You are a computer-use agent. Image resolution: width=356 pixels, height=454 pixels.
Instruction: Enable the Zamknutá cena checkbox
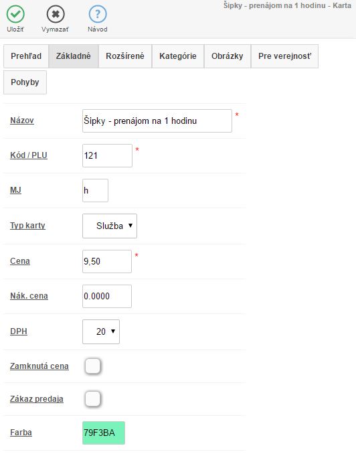pyautogui.click(x=92, y=366)
